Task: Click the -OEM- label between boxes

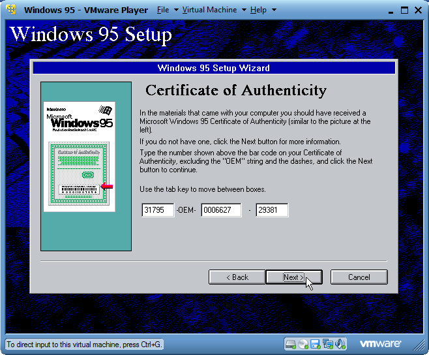Action: (186, 210)
